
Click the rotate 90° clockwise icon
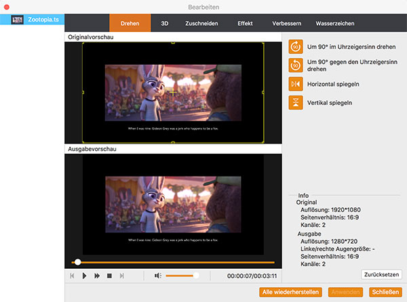pos(295,47)
